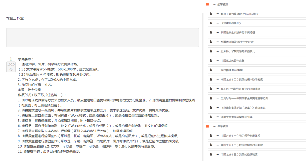Click the line 11. 请根据主题，谈谈自己的理解或是感受。

(x=49, y=151)
